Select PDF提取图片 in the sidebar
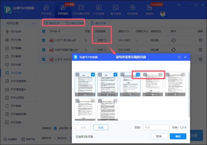The height and width of the screenshot is (145, 207). (x=19, y=89)
